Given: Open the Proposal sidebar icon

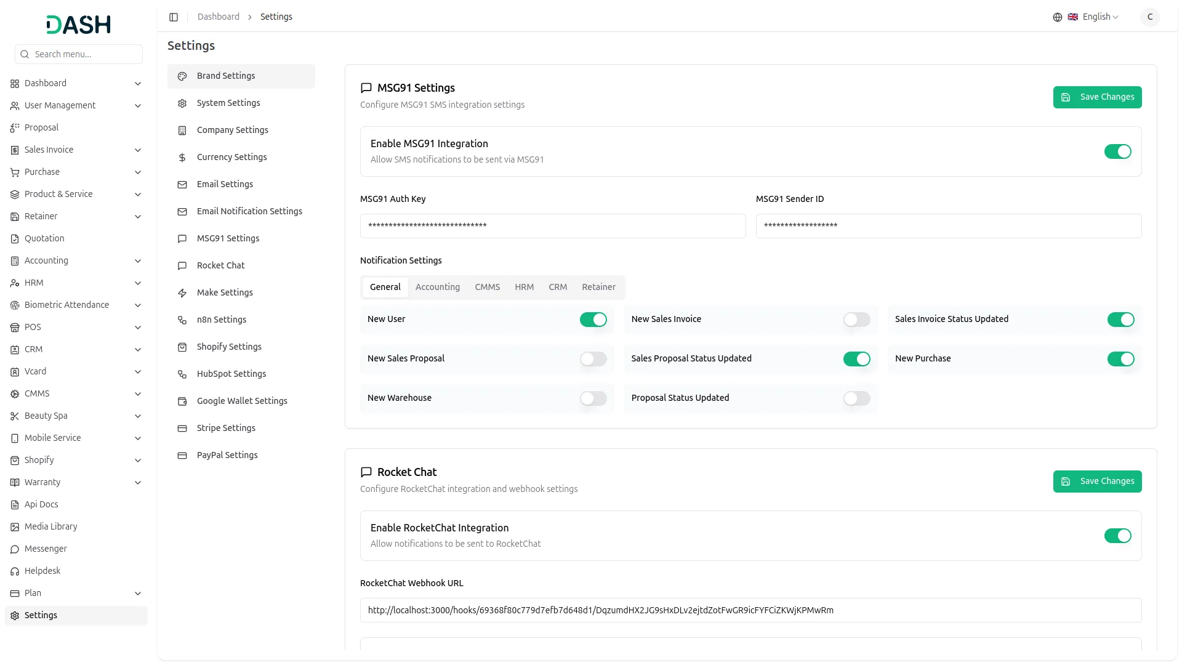Looking at the screenshot, I should point(15,128).
